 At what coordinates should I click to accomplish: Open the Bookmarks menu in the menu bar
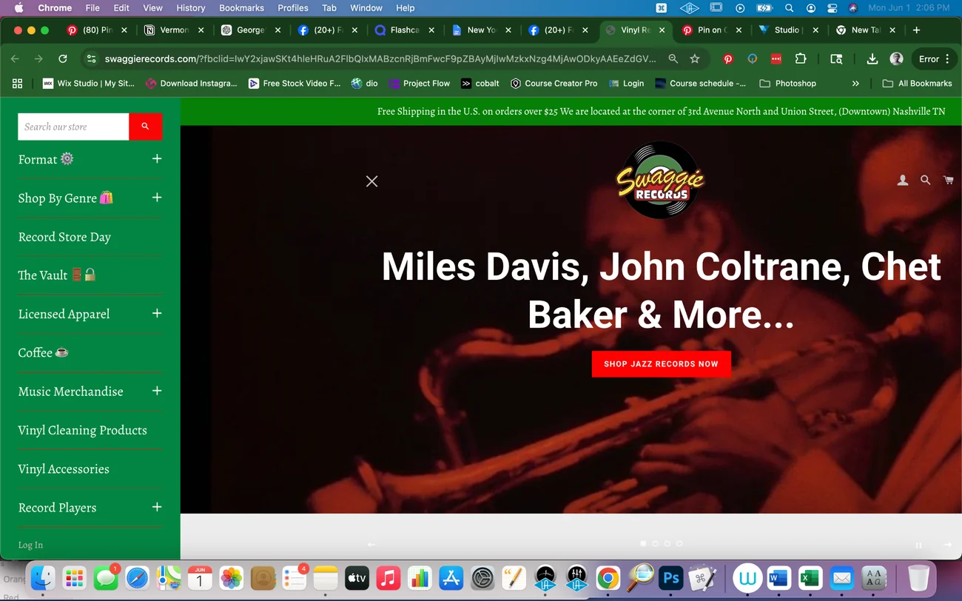pos(241,8)
